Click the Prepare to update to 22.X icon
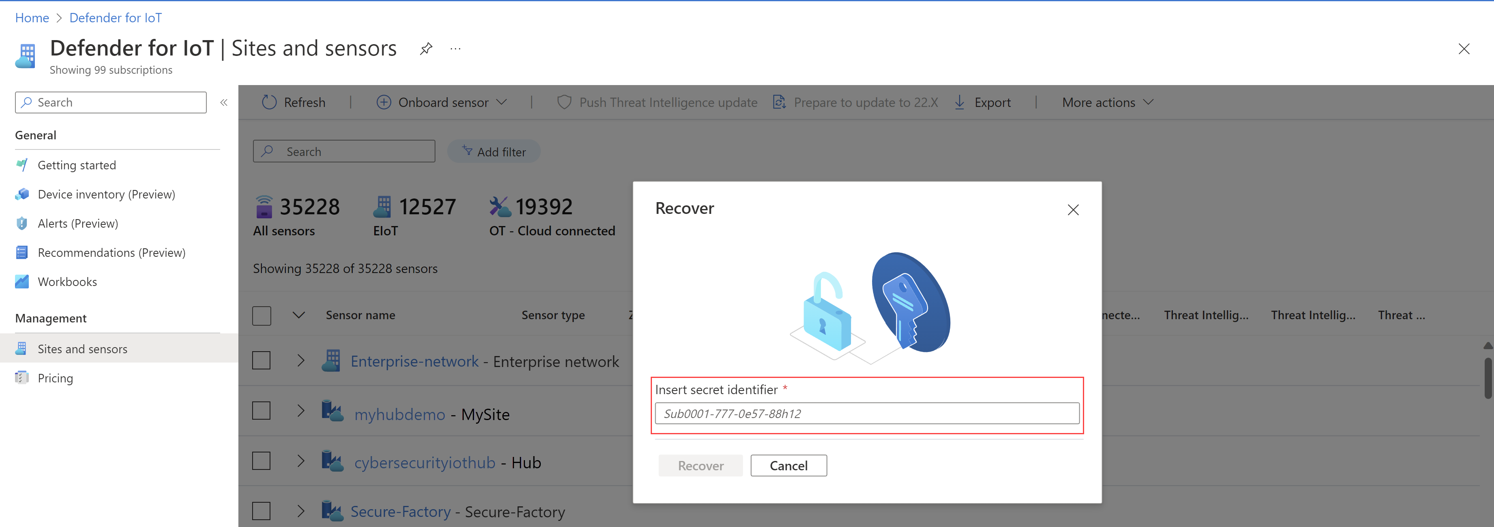The height and width of the screenshot is (527, 1494). click(x=781, y=102)
